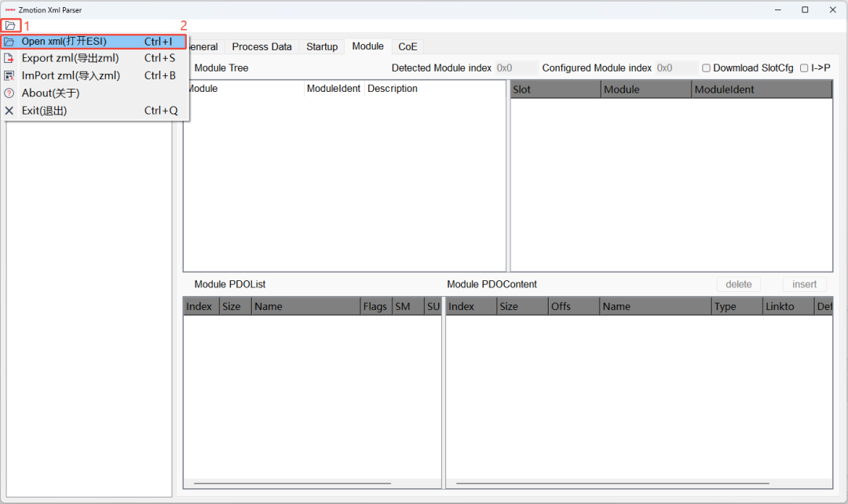Minimize the Zmotion Xml Parser window
The height and width of the screenshot is (504, 848).
777,9
